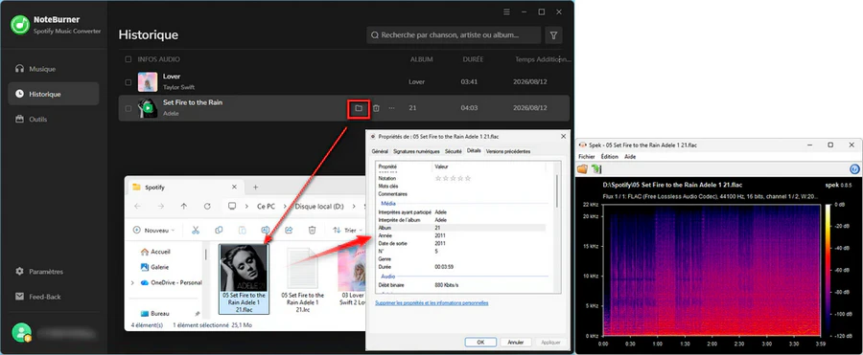
Task: Play Set Fire to the Rain from its cover
Action: (x=148, y=108)
